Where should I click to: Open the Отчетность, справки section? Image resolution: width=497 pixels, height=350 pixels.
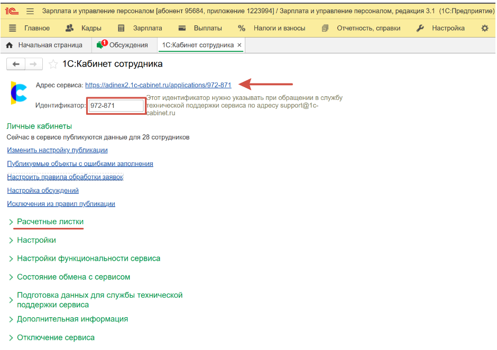pyautogui.click(x=369, y=28)
